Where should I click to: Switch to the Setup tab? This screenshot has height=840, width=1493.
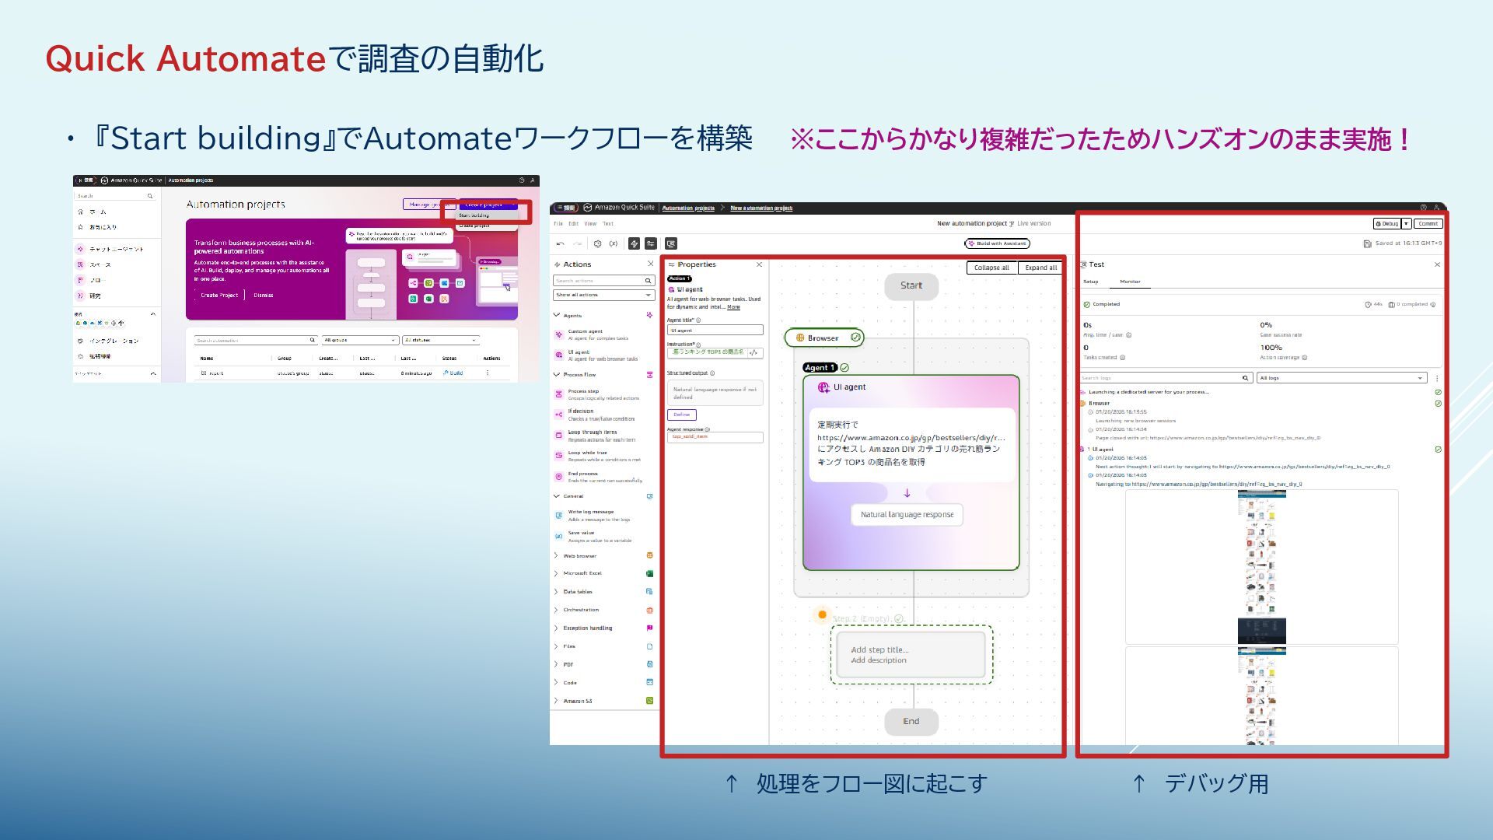(1091, 282)
